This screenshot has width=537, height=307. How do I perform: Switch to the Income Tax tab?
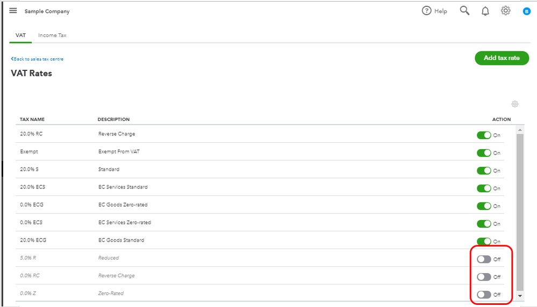52,35
